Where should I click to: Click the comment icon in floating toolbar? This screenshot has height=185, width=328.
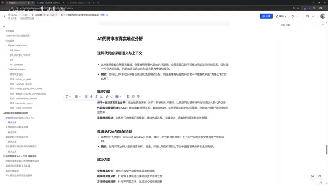pyautogui.click(x=133, y=96)
